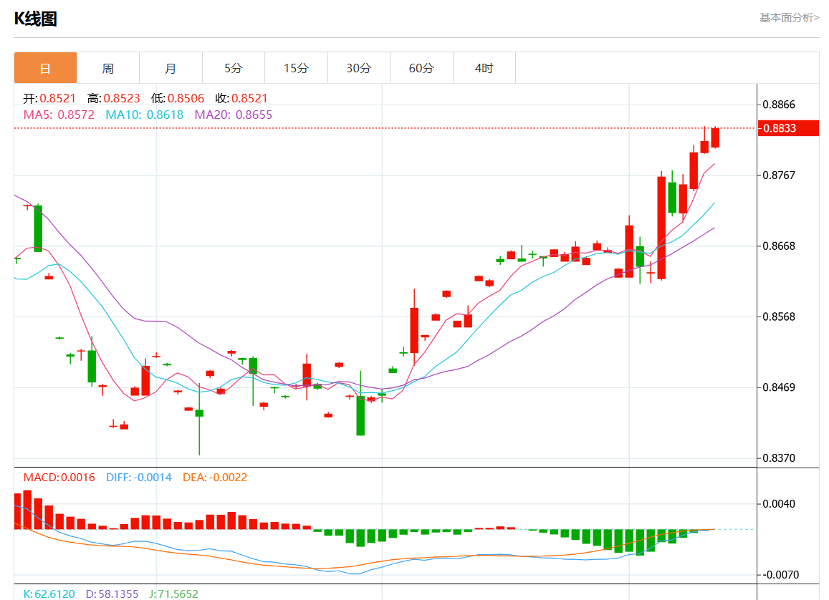Click the red 0.8833 current price label
Screen dimensions: 829x600
click(x=788, y=128)
